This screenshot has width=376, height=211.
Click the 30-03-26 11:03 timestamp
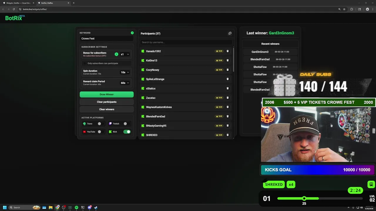tap(282, 52)
